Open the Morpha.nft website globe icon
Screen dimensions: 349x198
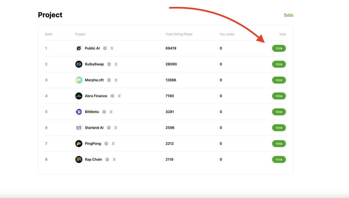coord(109,80)
